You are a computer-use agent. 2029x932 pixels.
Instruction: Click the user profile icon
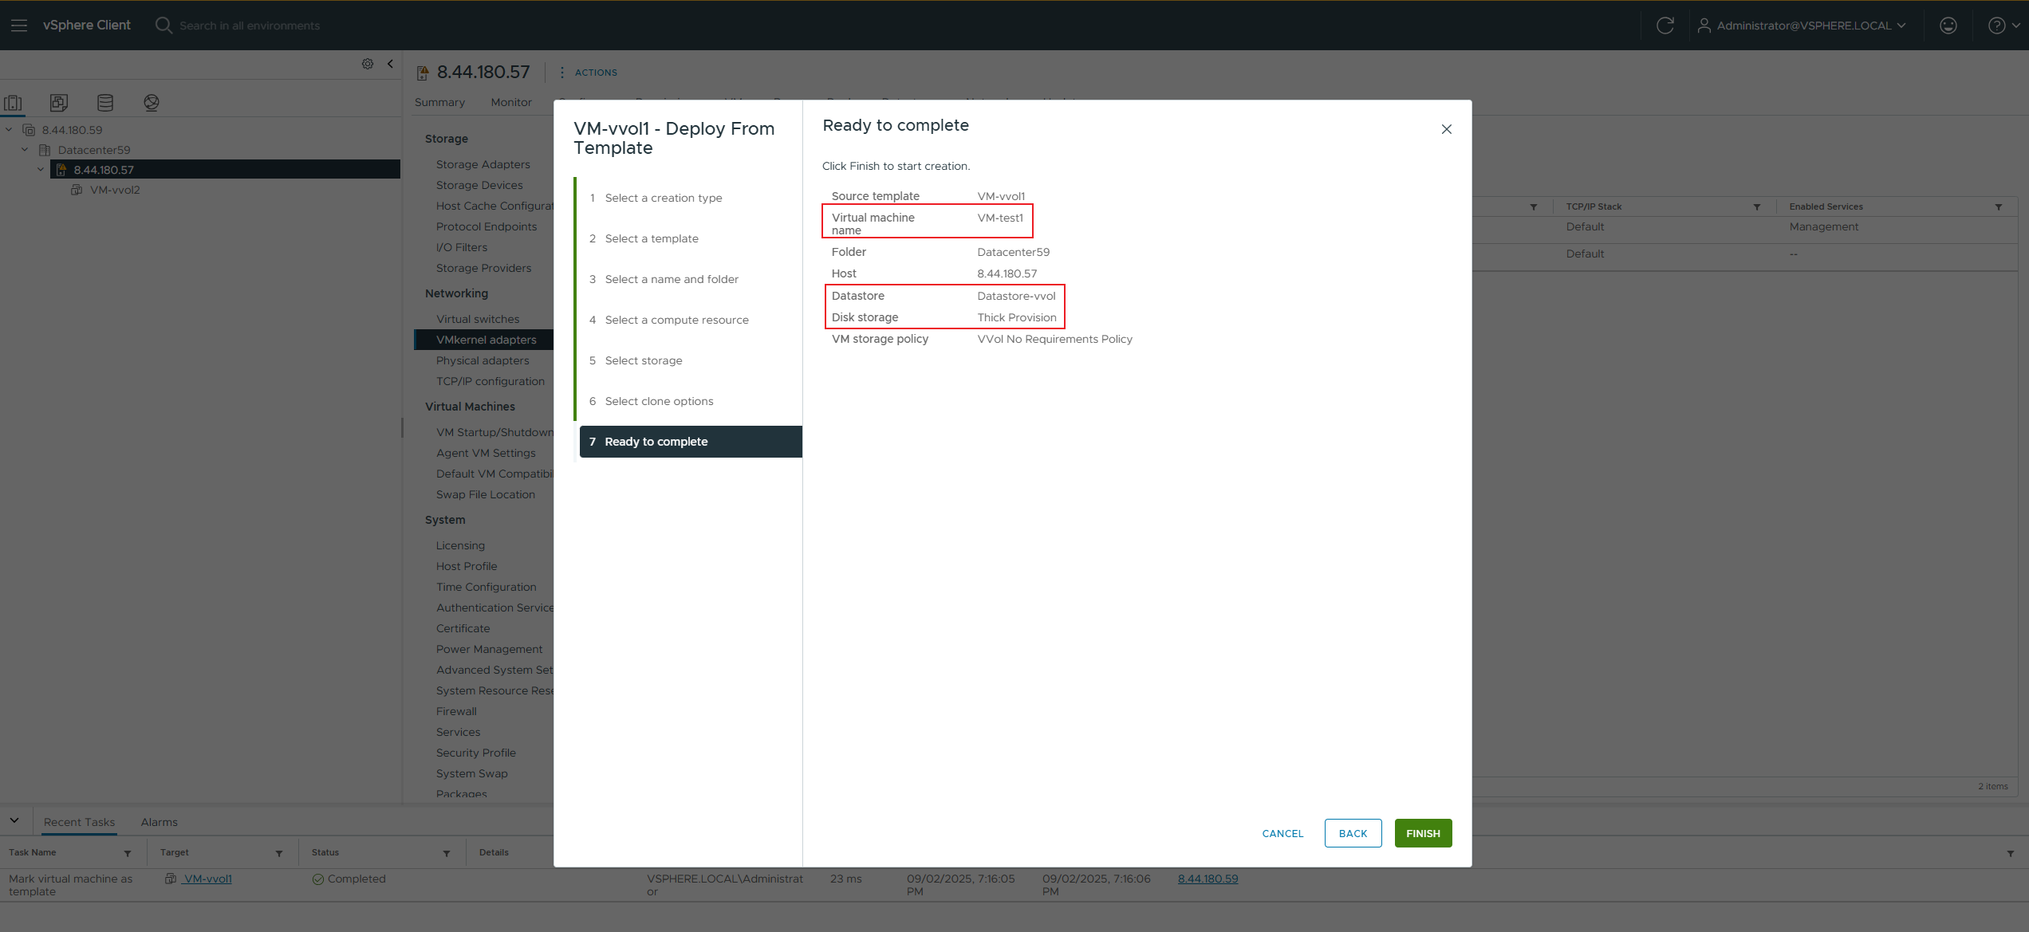1704,26
